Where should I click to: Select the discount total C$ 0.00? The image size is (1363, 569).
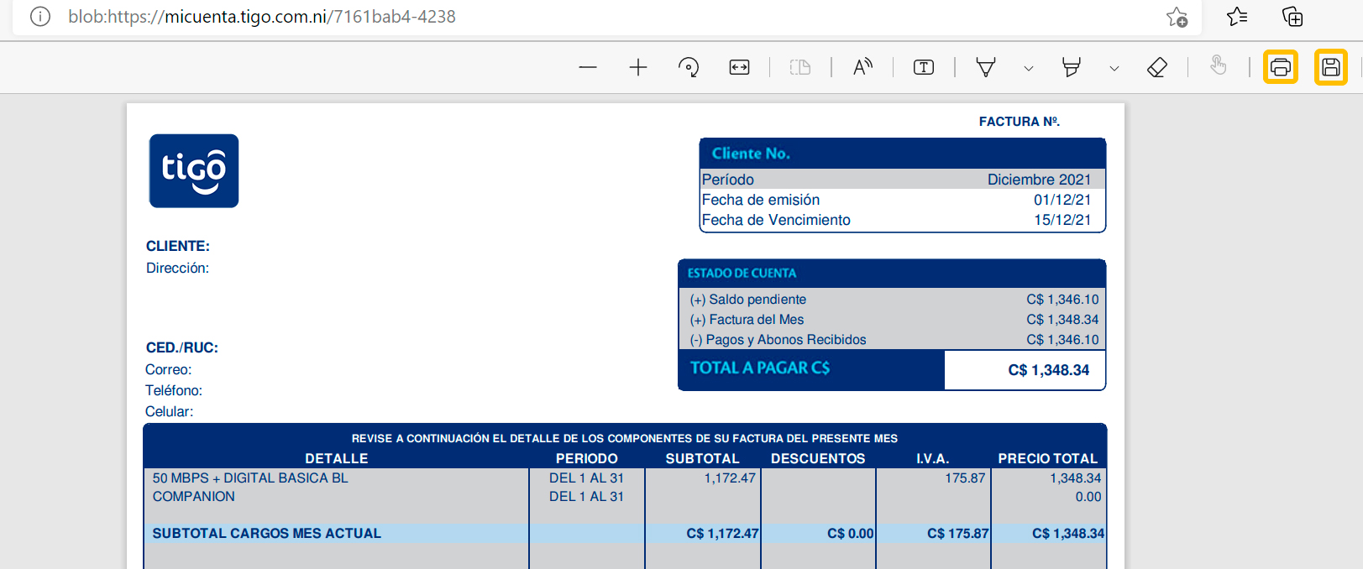[851, 534]
